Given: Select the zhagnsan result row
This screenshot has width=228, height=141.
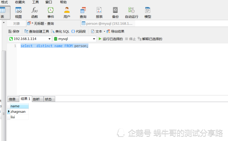Looking at the screenshot, I should tap(19, 112).
